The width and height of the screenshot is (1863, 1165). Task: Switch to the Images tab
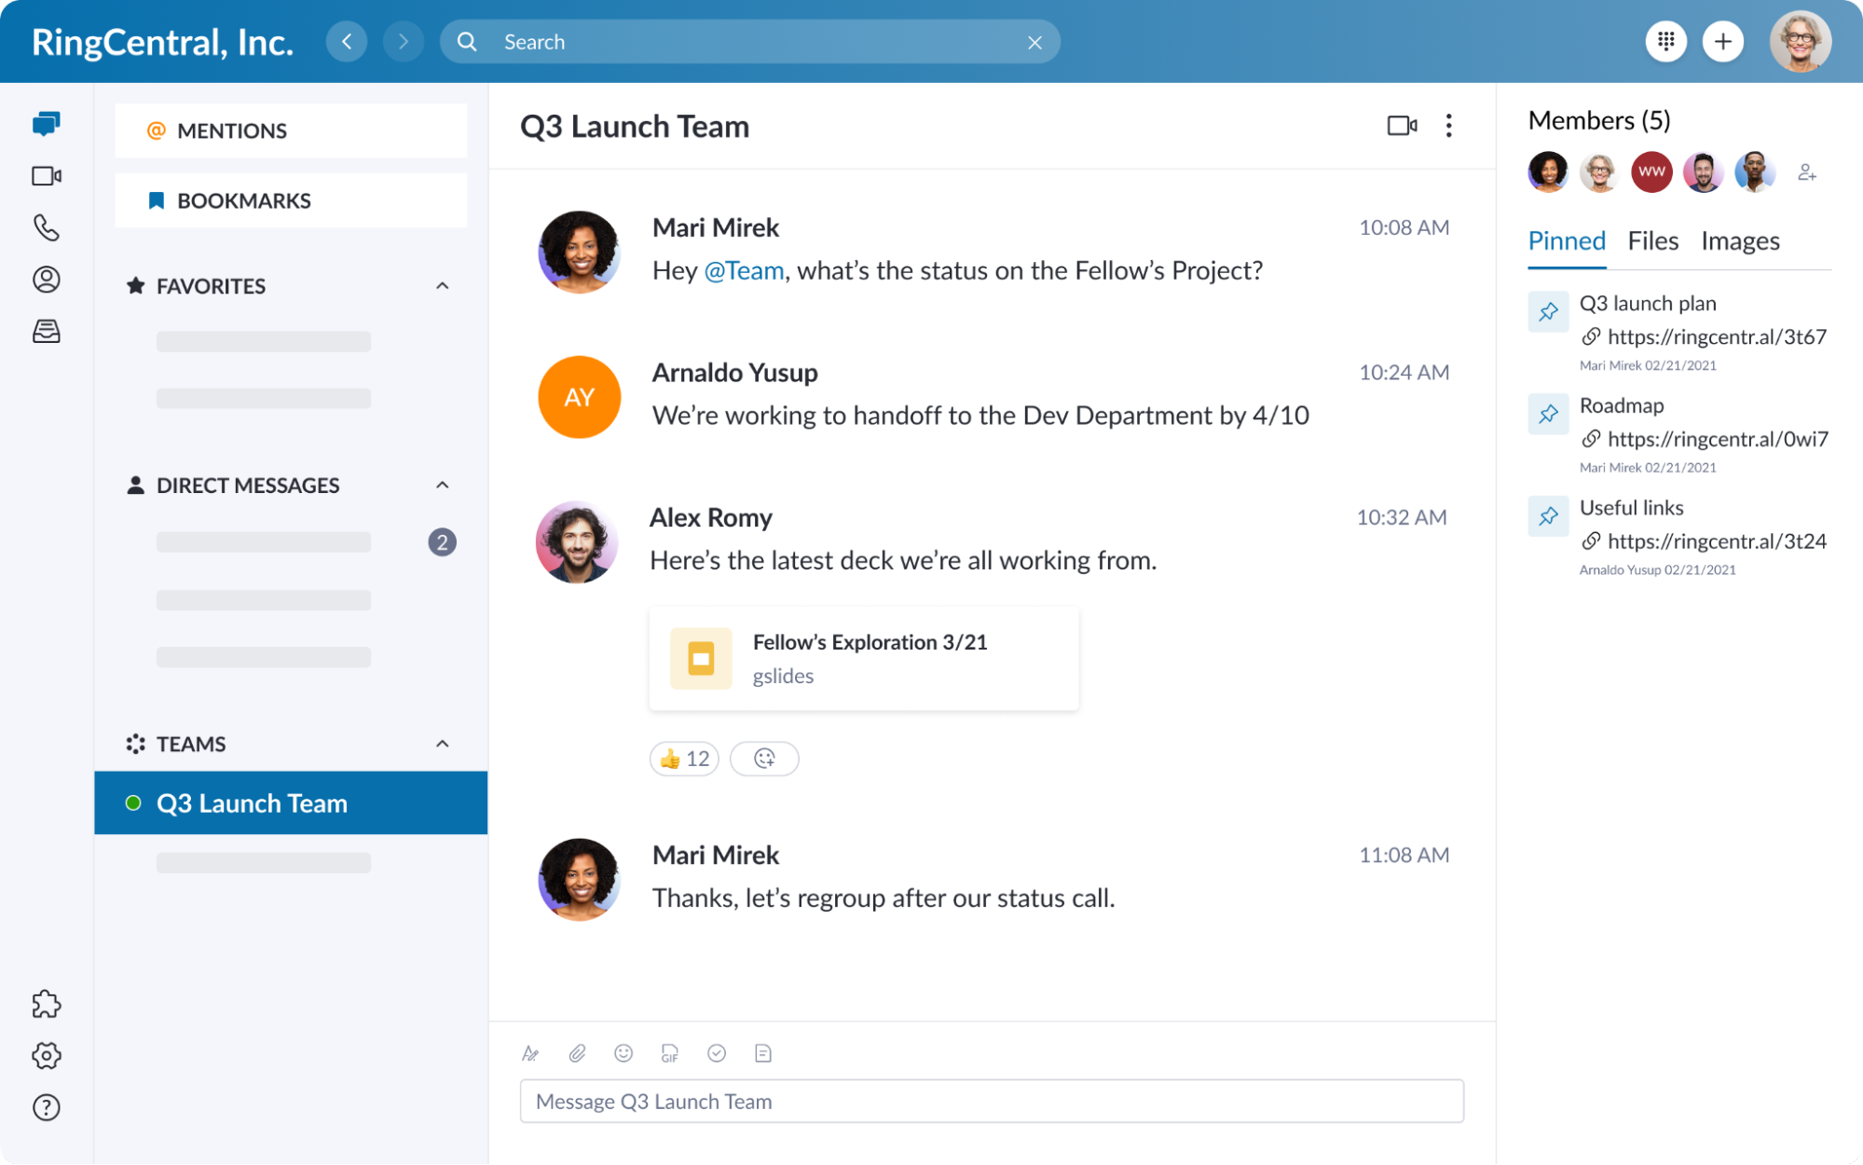(x=1740, y=240)
